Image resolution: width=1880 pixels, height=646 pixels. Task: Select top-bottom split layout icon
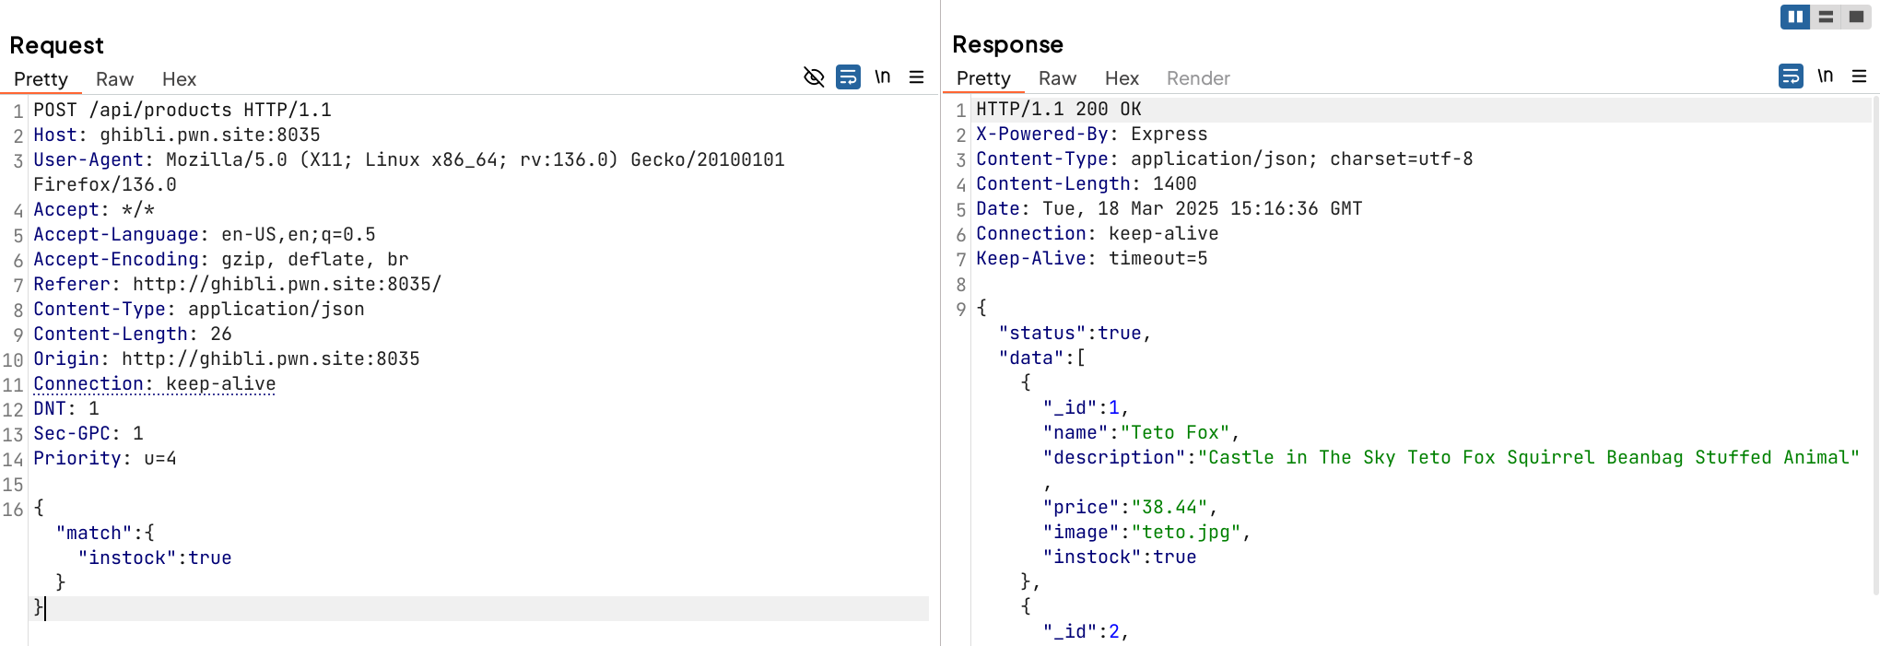point(1826,17)
